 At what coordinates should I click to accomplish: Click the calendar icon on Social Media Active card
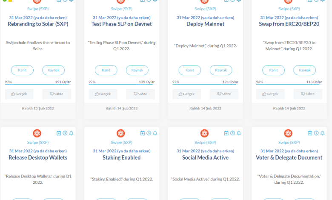(226, 133)
